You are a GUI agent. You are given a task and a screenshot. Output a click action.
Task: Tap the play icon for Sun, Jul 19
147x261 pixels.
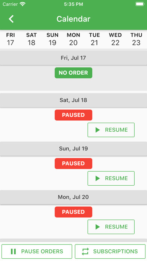97,178
